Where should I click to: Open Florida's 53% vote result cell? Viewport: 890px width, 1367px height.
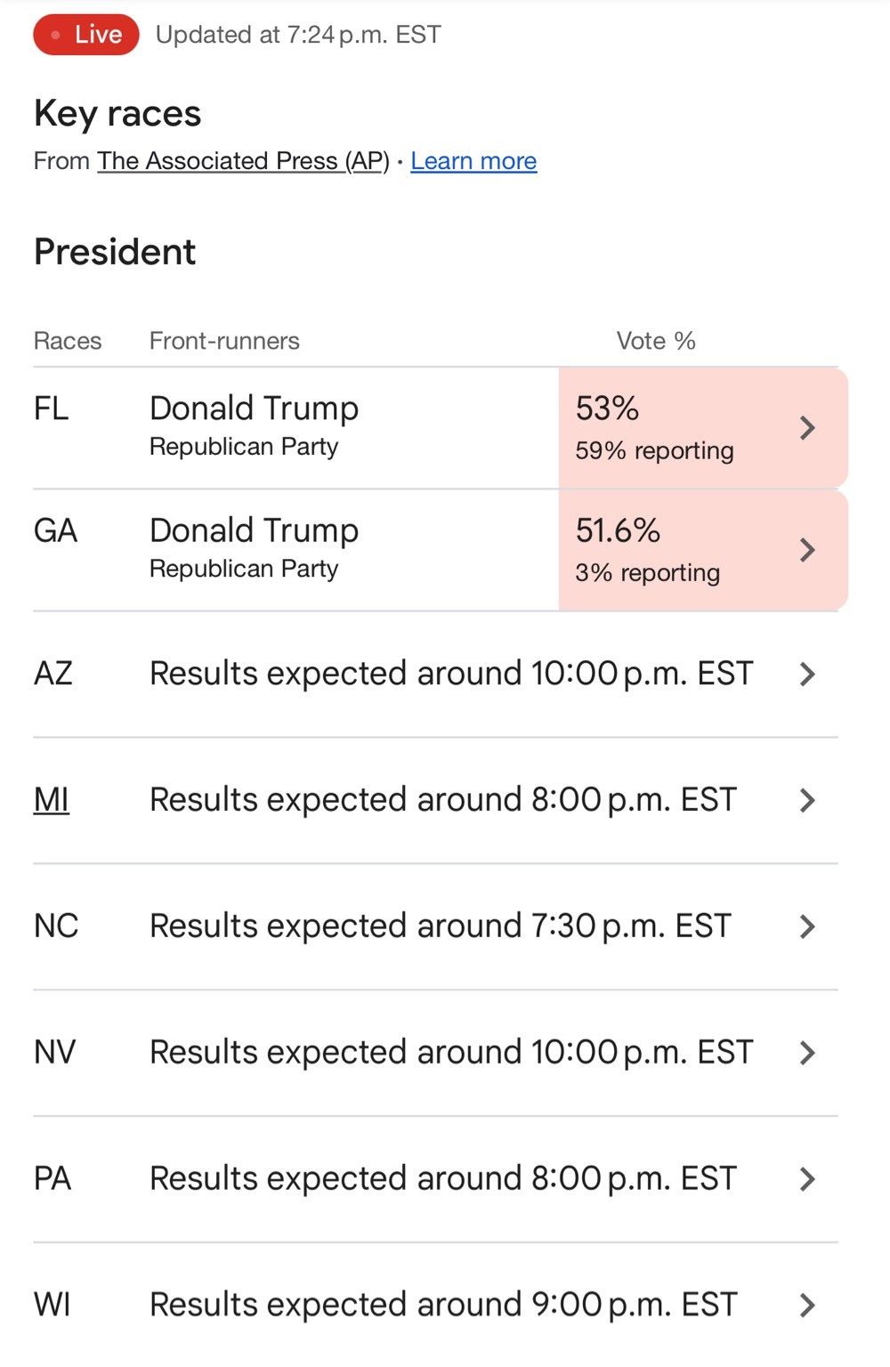(x=703, y=428)
